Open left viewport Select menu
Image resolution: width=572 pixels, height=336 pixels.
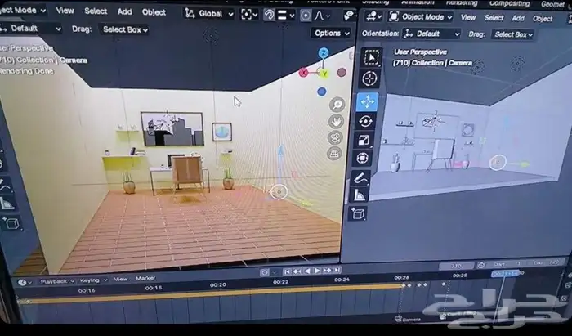[x=96, y=11]
